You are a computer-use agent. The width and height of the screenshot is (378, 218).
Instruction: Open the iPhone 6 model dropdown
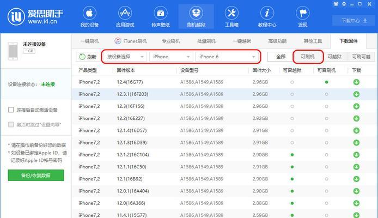(227, 57)
